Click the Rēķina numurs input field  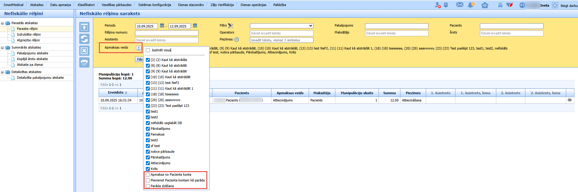[x=167, y=33]
